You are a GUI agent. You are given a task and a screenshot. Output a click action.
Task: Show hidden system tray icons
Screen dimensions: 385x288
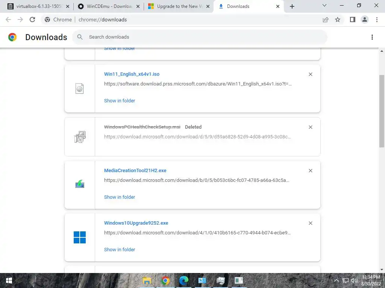click(336, 280)
